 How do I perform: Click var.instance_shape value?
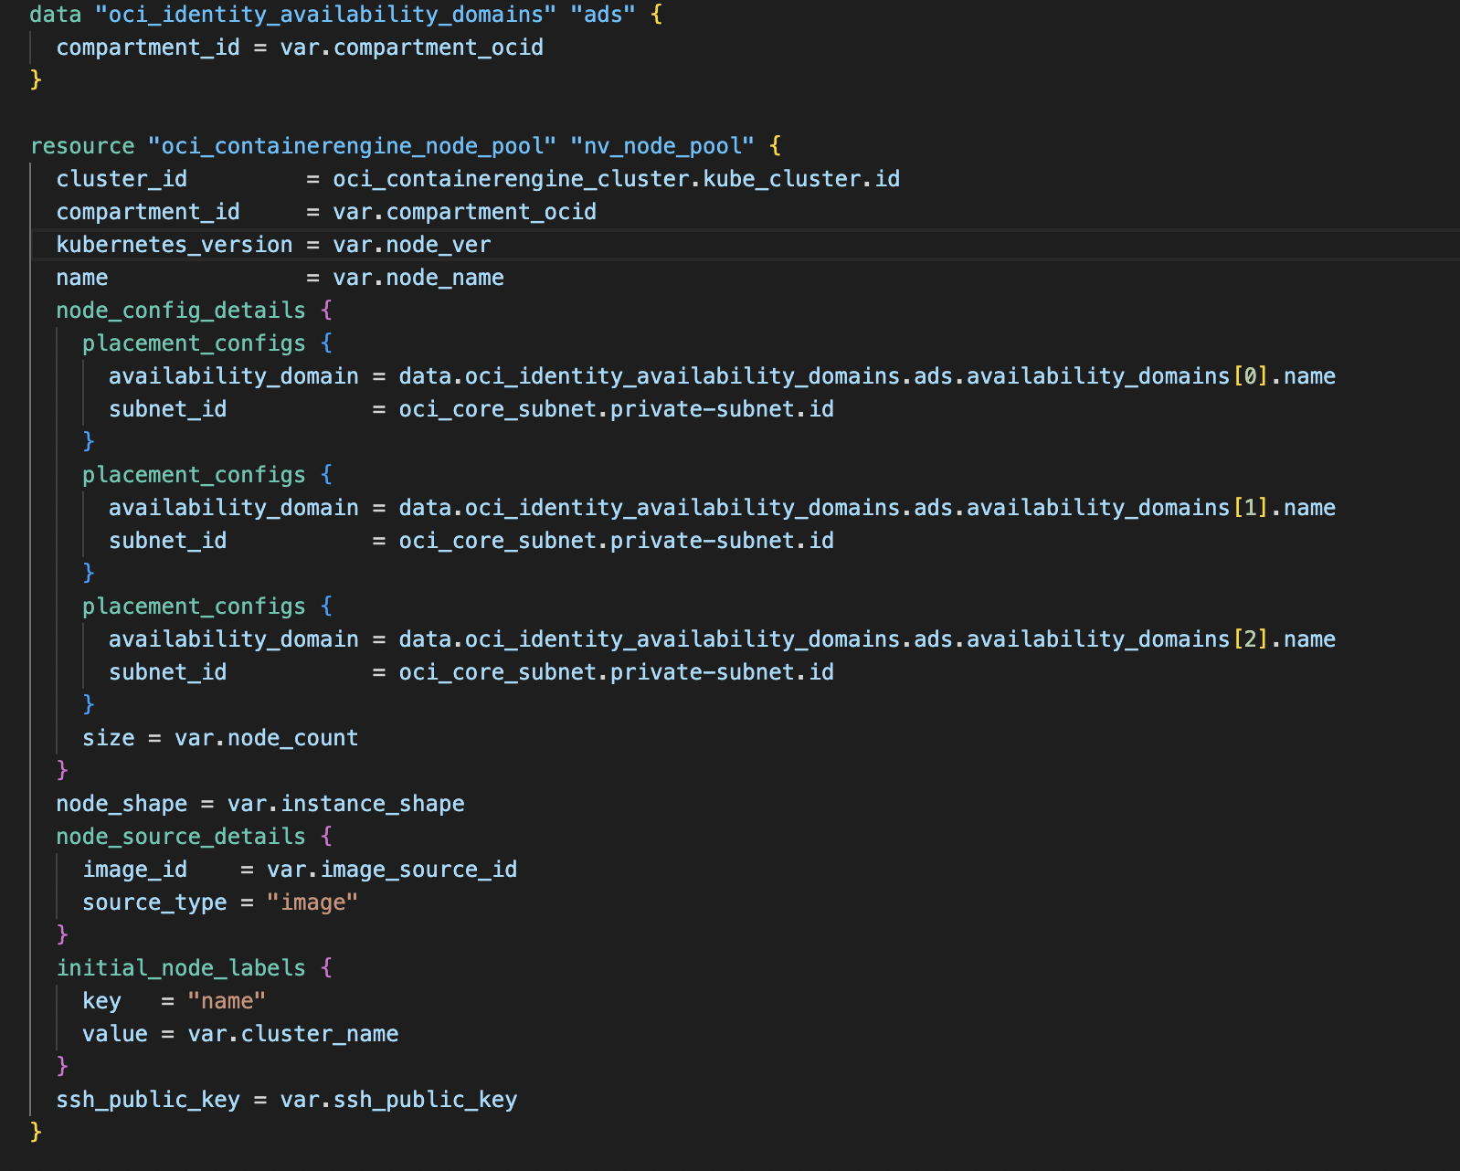pos(346,804)
